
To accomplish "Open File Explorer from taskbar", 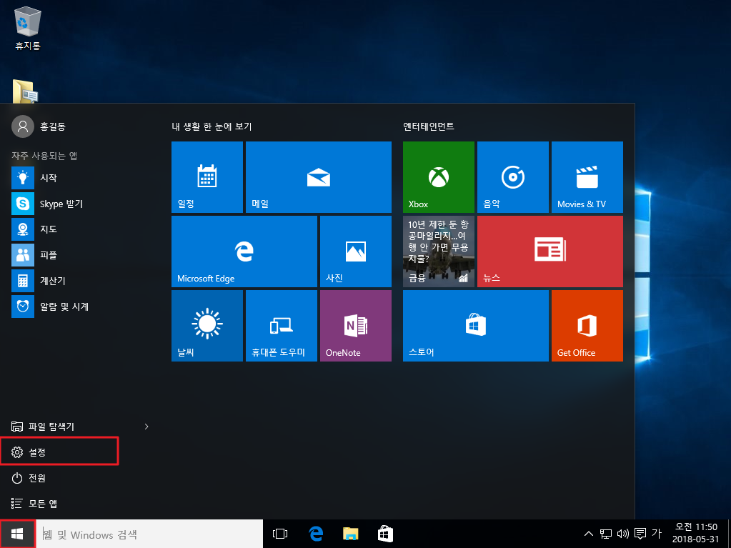I will [351, 534].
